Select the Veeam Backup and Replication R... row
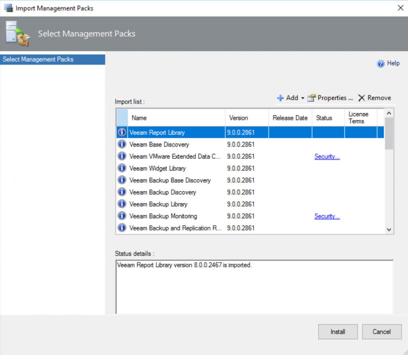This screenshot has height=355, width=408. click(250, 228)
